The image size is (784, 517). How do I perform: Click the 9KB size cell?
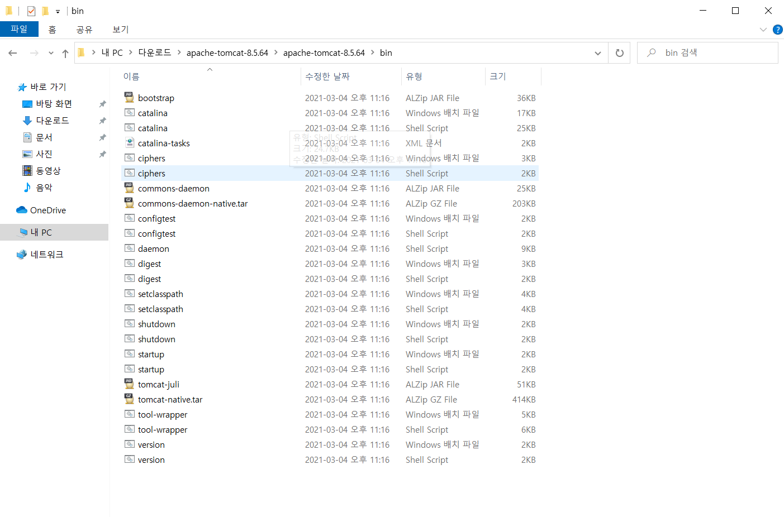pyautogui.click(x=528, y=248)
